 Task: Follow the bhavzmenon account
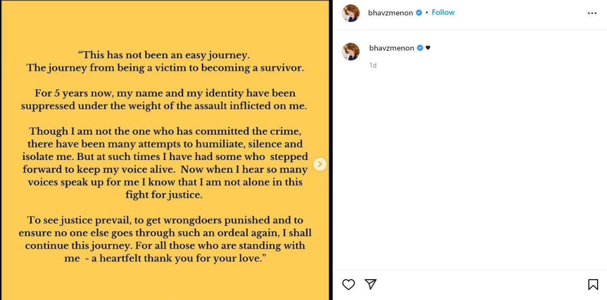pyautogui.click(x=443, y=12)
